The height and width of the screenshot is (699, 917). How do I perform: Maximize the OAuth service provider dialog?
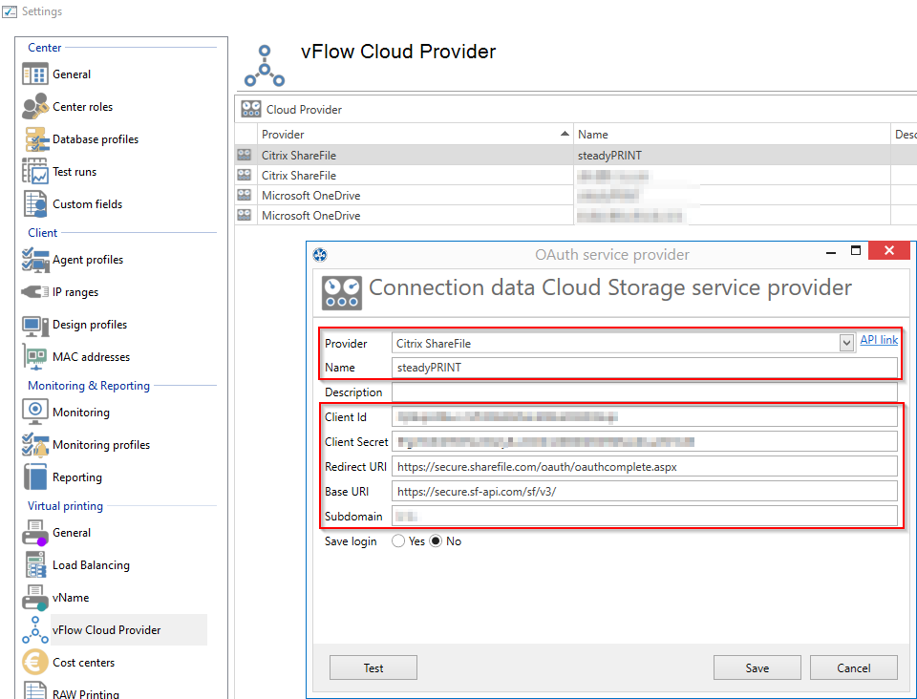point(856,250)
